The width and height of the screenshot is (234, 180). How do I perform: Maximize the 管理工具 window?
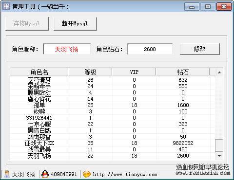pyautogui.click(x=208, y=7)
